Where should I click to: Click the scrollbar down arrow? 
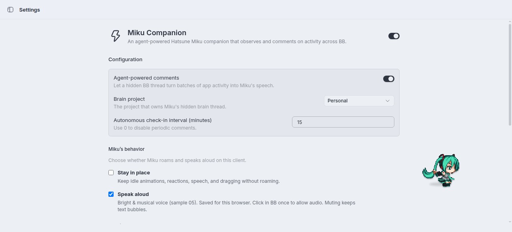[x=510, y=222]
